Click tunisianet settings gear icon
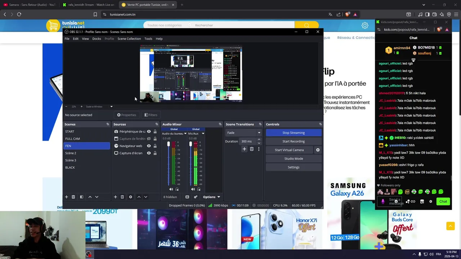461x259 pixels. coord(365,25)
